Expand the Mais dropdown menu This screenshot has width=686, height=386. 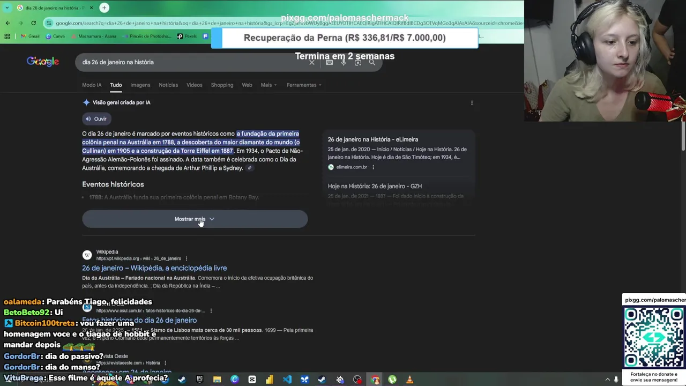[x=269, y=85]
